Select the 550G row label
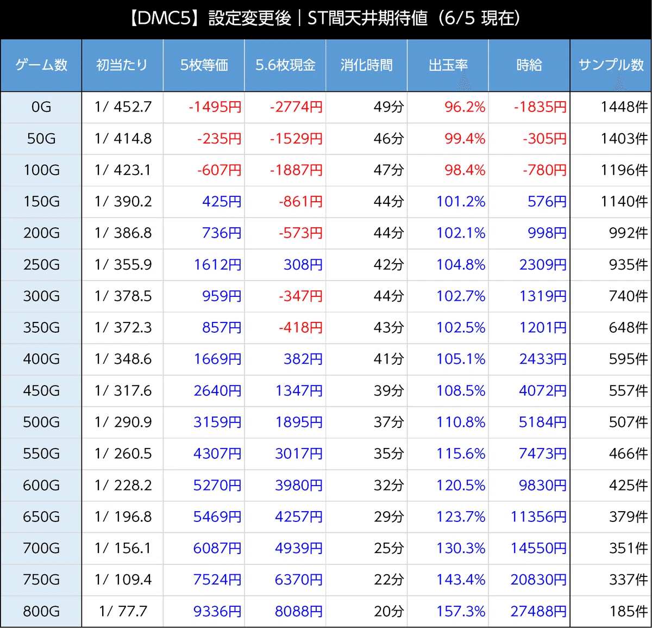This screenshot has width=652, height=628. click(x=41, y=454)
